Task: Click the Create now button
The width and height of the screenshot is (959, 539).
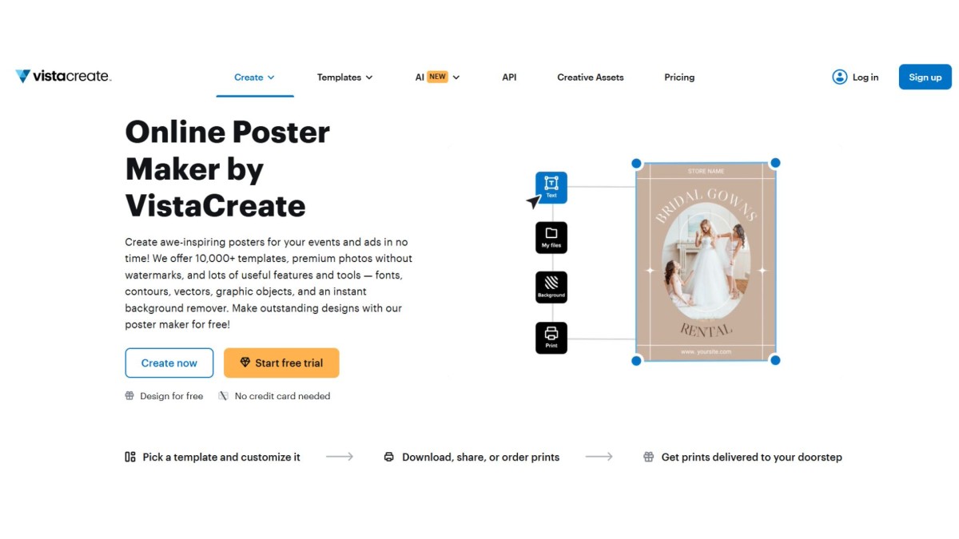Action: [169, 363]
